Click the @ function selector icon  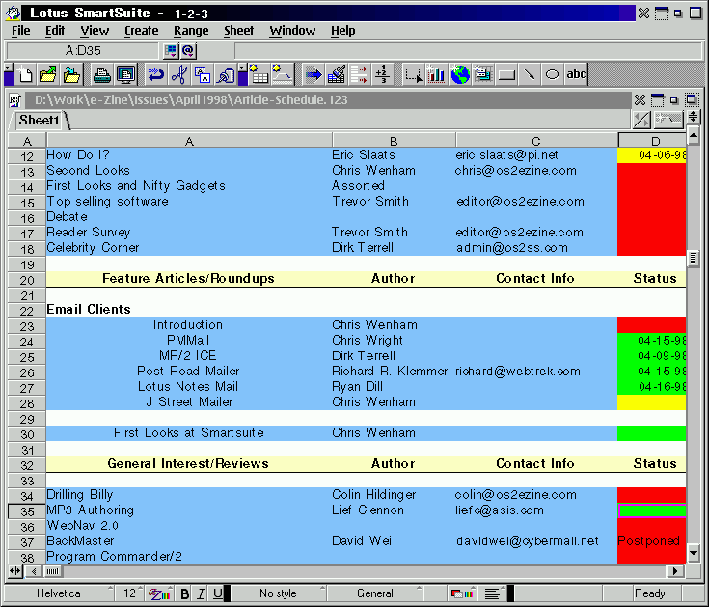coord(188,50)
